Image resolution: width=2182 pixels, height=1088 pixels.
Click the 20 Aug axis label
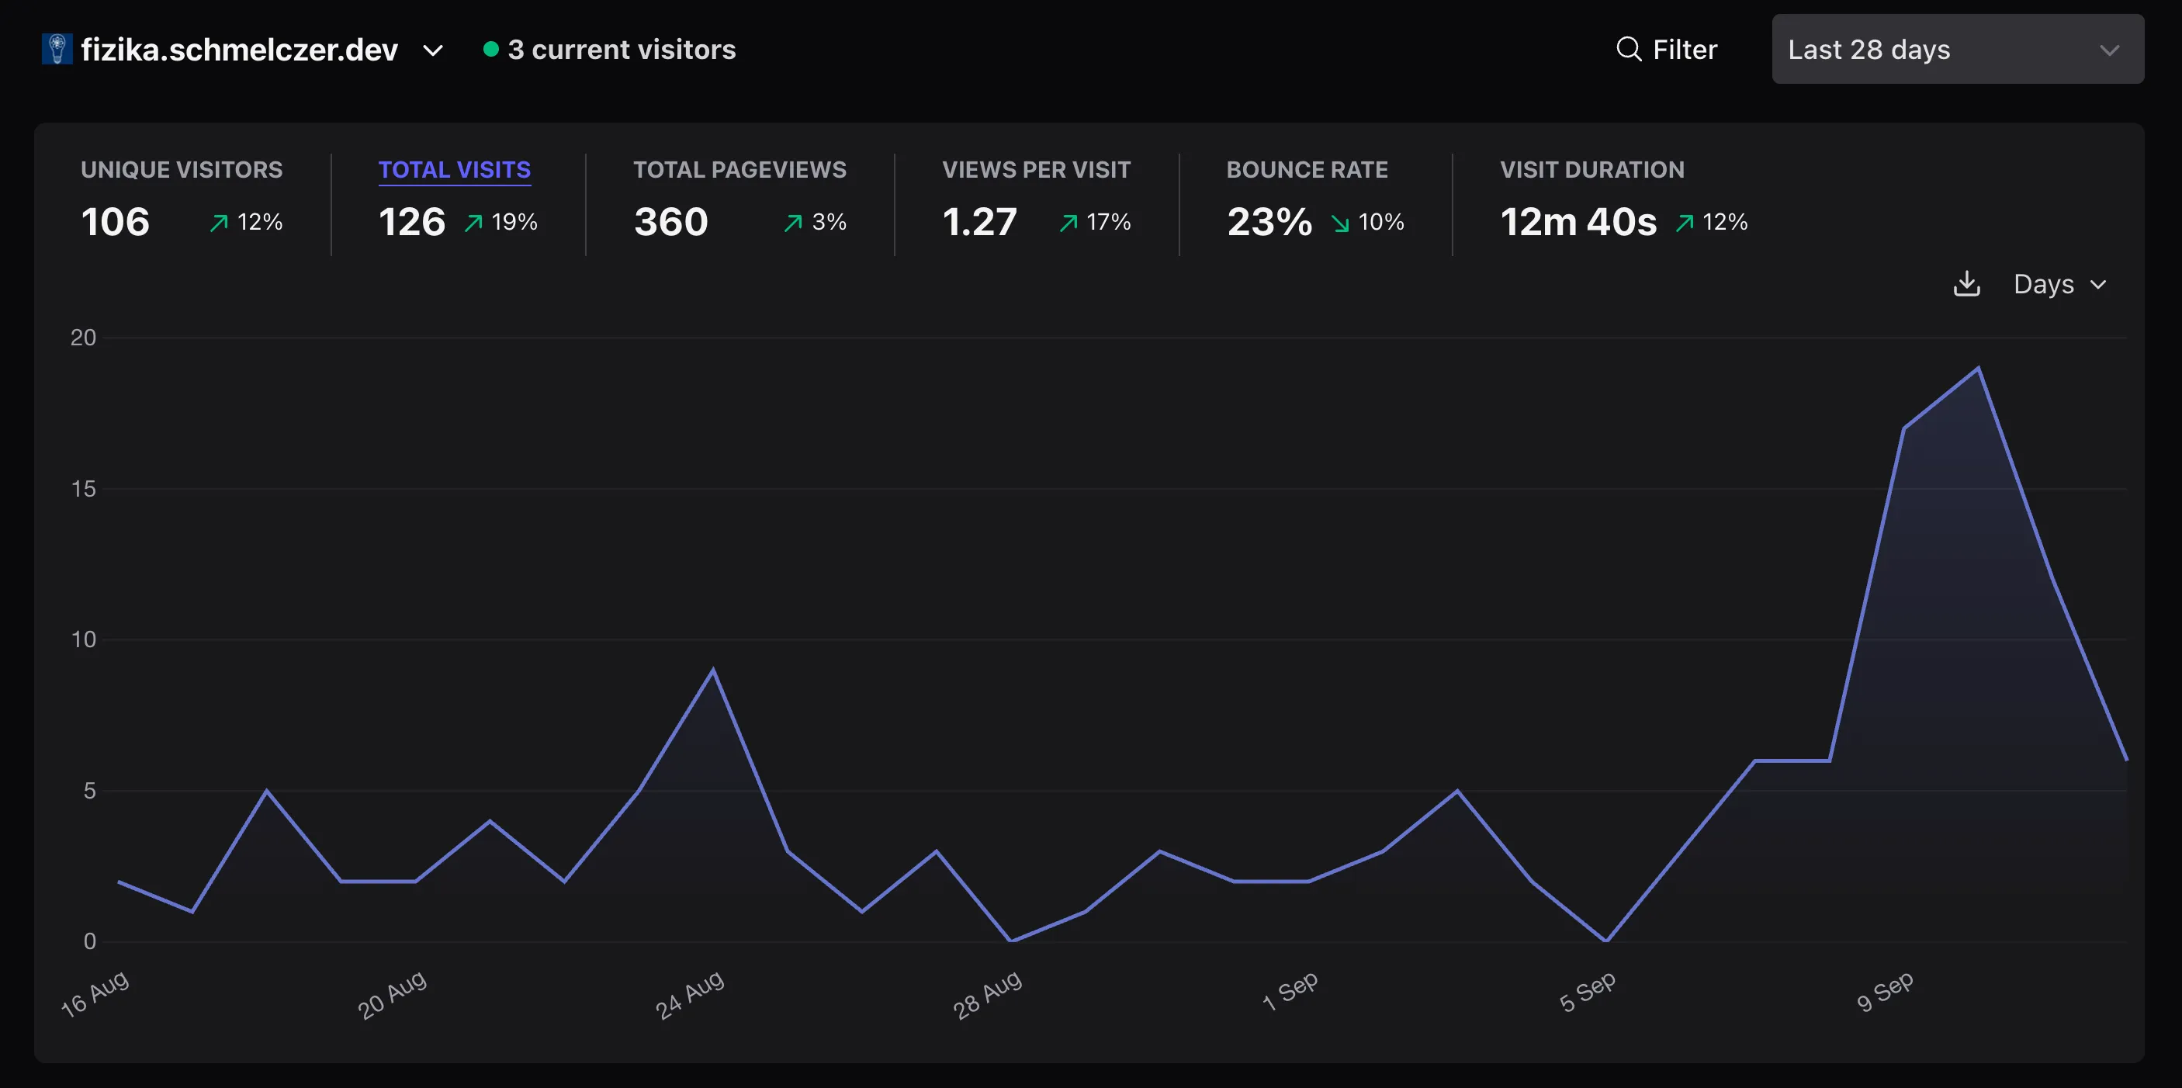[x=392, y=994]
